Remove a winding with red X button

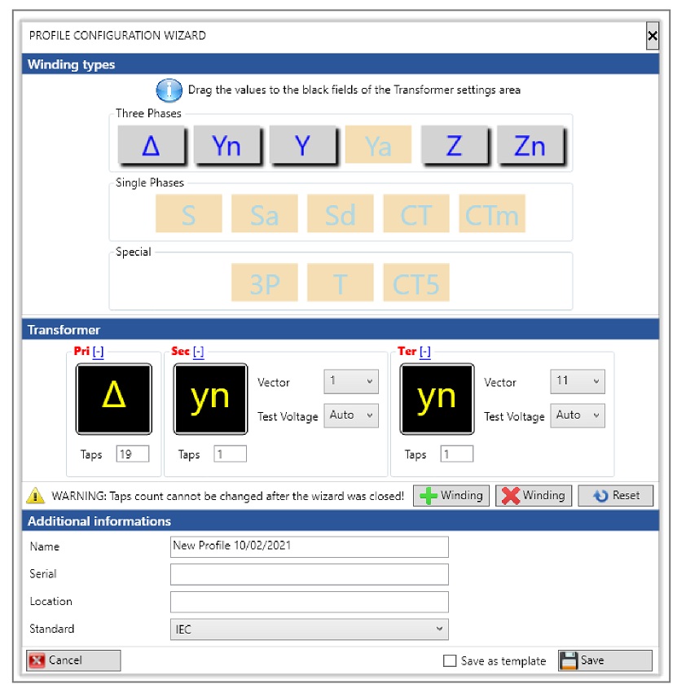[534, 495]
